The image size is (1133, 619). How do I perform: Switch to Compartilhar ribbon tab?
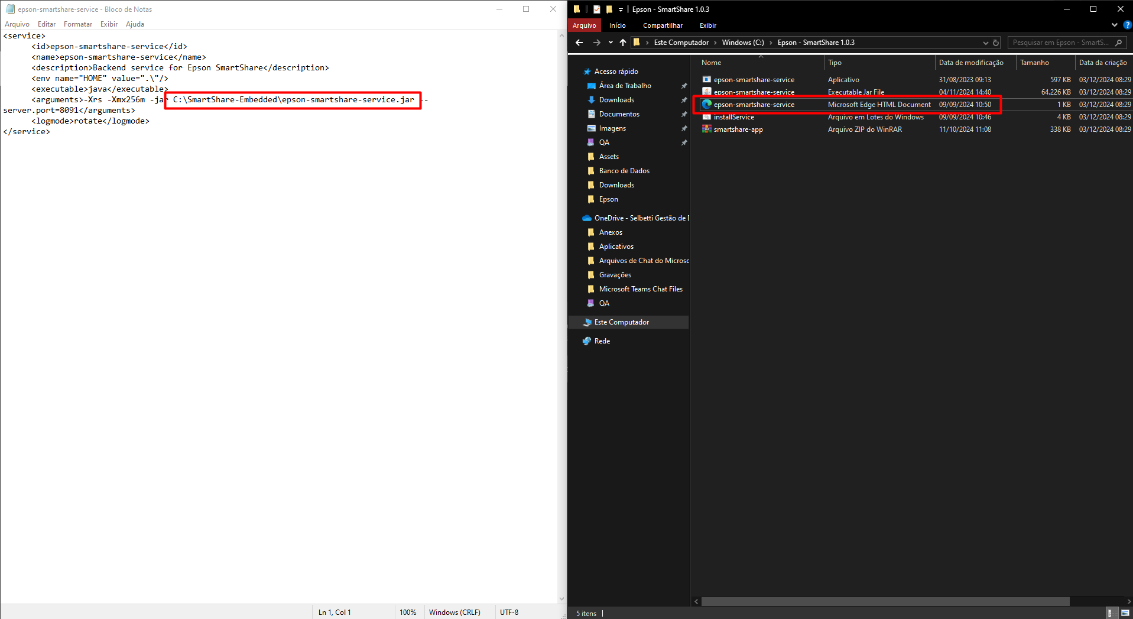pos(663,25)
